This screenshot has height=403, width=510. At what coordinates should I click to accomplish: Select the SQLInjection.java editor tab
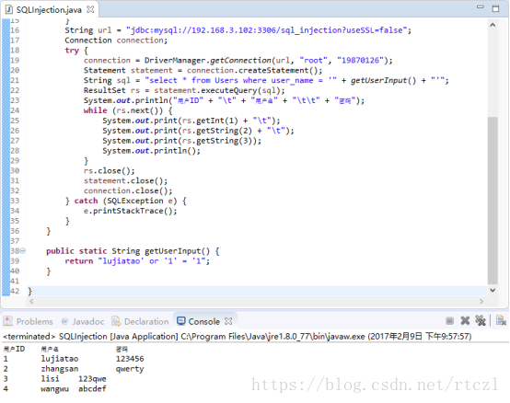tap(50, 10)
